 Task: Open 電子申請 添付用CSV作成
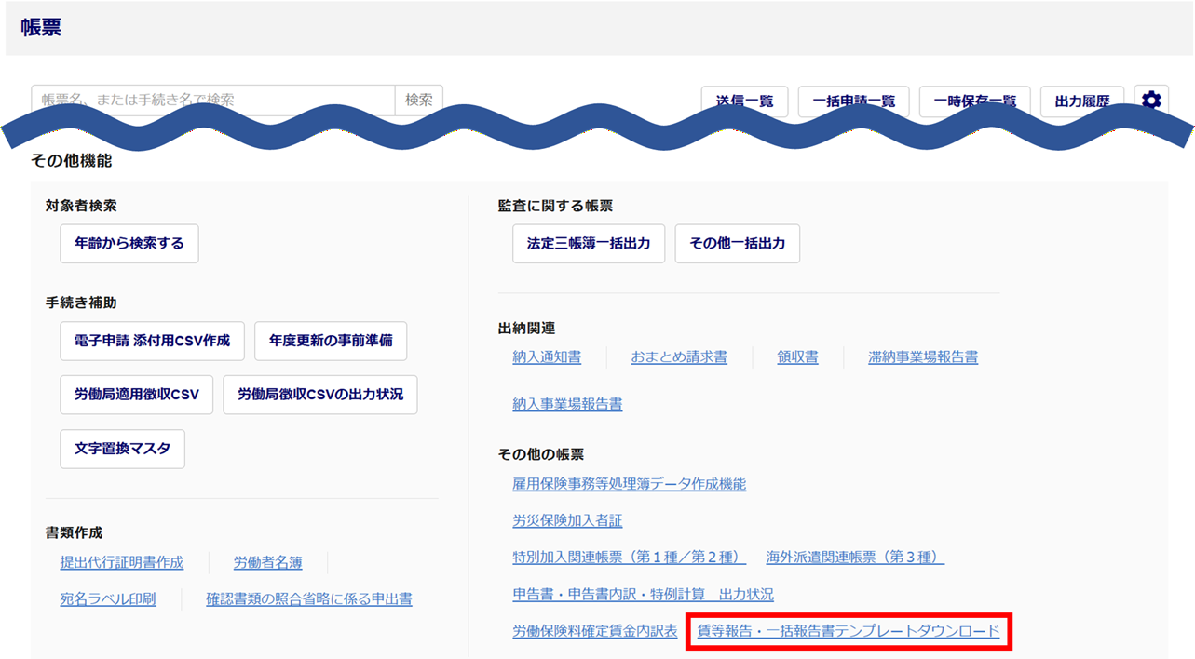152,341
